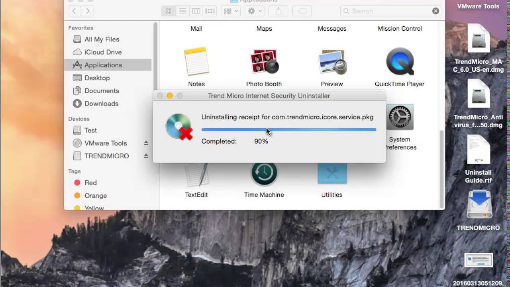Click the Mission Control label

click(400, 29)
